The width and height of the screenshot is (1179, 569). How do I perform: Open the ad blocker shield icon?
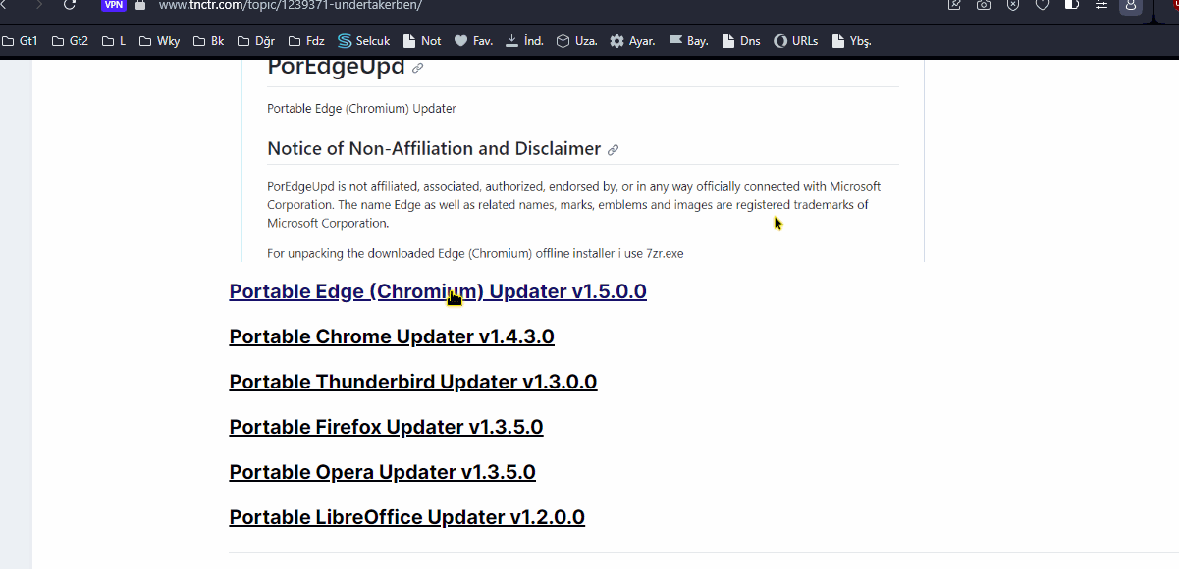pyautogui.click(x=1013, y=5)
